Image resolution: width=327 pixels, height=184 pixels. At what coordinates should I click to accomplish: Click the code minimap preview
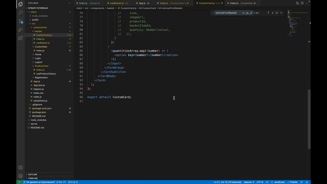(x=297, y=23)
